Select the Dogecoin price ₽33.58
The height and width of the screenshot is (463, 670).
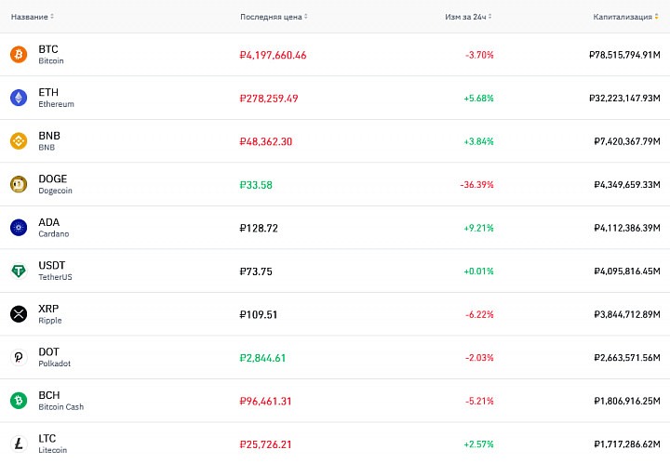[256, 185]
